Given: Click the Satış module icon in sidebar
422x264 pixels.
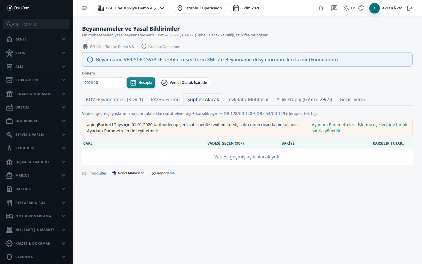Looking at the screenshot, I should tap(9, 53).
